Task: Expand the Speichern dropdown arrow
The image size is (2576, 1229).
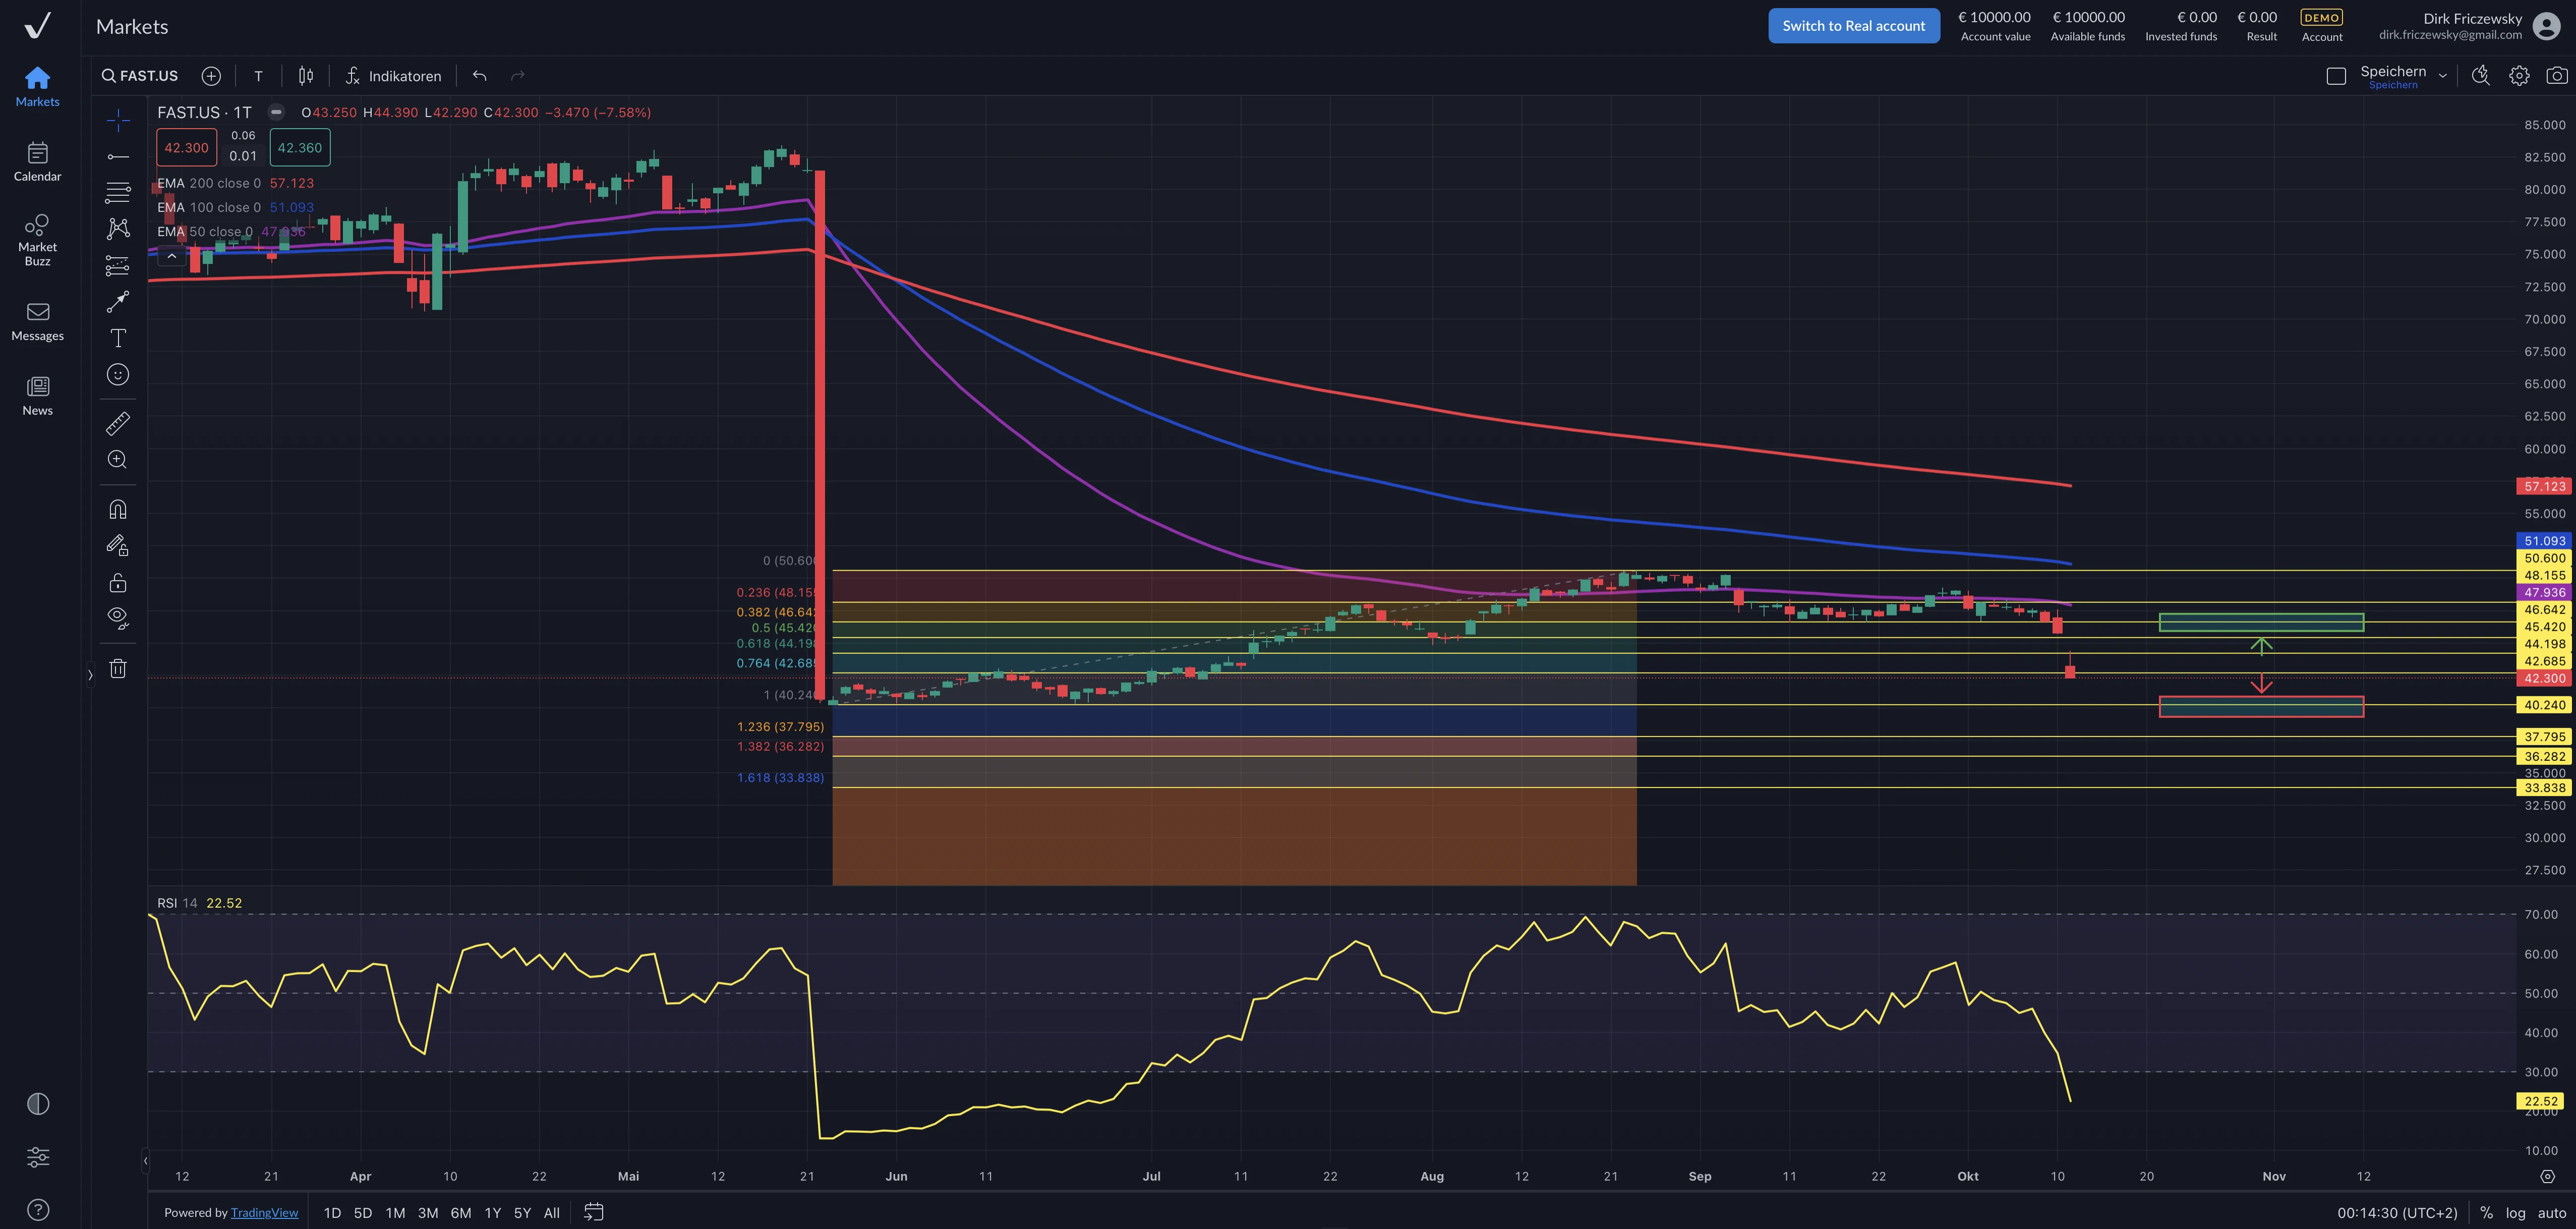Action: 2442,76
